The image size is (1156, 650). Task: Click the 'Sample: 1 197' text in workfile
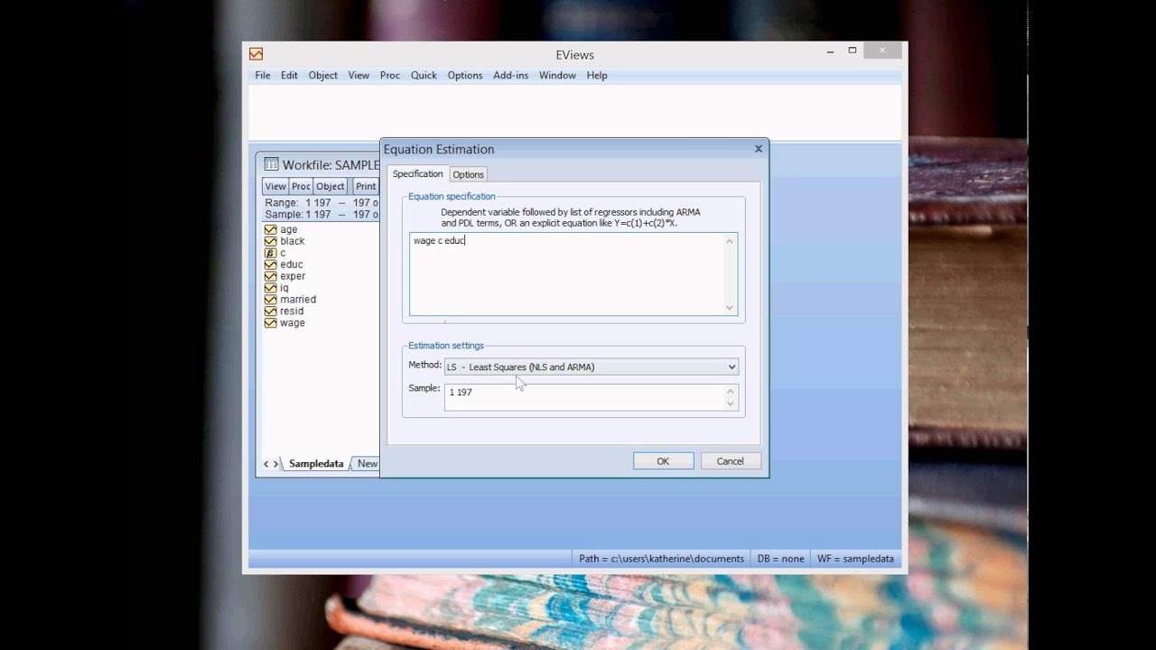(300, 215)
